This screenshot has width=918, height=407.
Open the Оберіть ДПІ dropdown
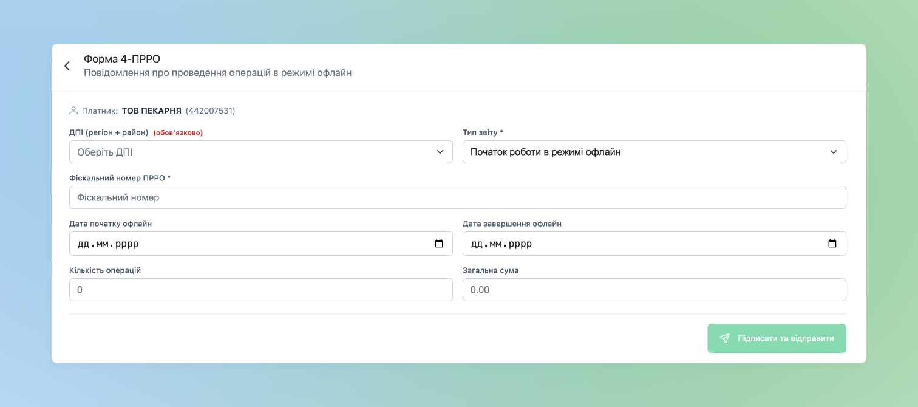coord(261,152)
